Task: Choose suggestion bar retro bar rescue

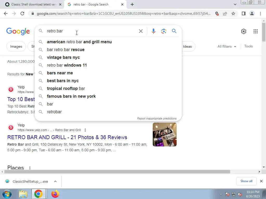Action: [x=108, y=49]
